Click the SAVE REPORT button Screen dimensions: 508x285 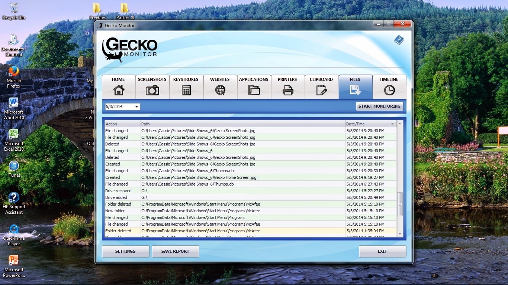click(x=175, y=251)
